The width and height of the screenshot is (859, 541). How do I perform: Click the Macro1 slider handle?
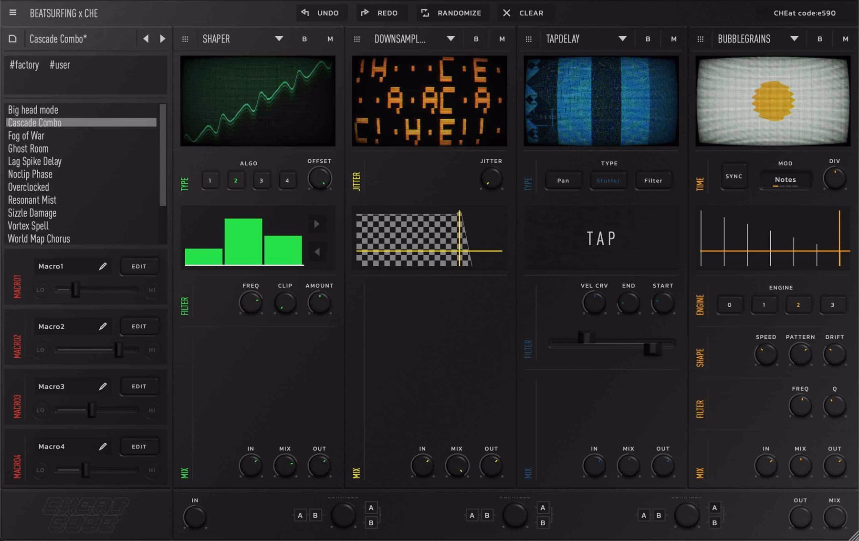click(x=75, y=290)
